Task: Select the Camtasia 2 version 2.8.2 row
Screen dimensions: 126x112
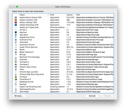Action: pyautogui.click(x=63, y=62)
